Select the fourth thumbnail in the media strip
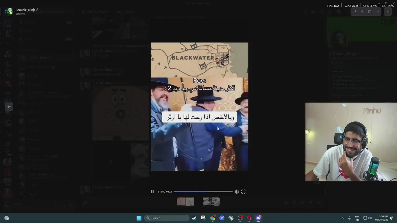Image resolution: width=397 pixels, height=223 pixels. (x=216, y=202)
